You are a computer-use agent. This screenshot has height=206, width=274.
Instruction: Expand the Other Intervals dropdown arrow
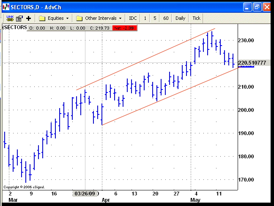pos(120,18)
